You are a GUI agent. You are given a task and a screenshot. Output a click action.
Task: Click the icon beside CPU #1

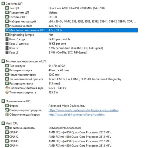(x=7, y=132)
